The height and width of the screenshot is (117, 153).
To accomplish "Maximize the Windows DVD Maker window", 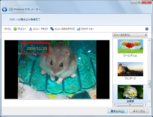I will click(139, 2).
